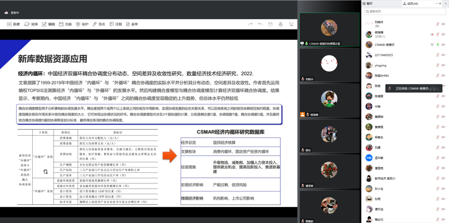Open the hamburger menu at panel top-right

pos(445,3)
